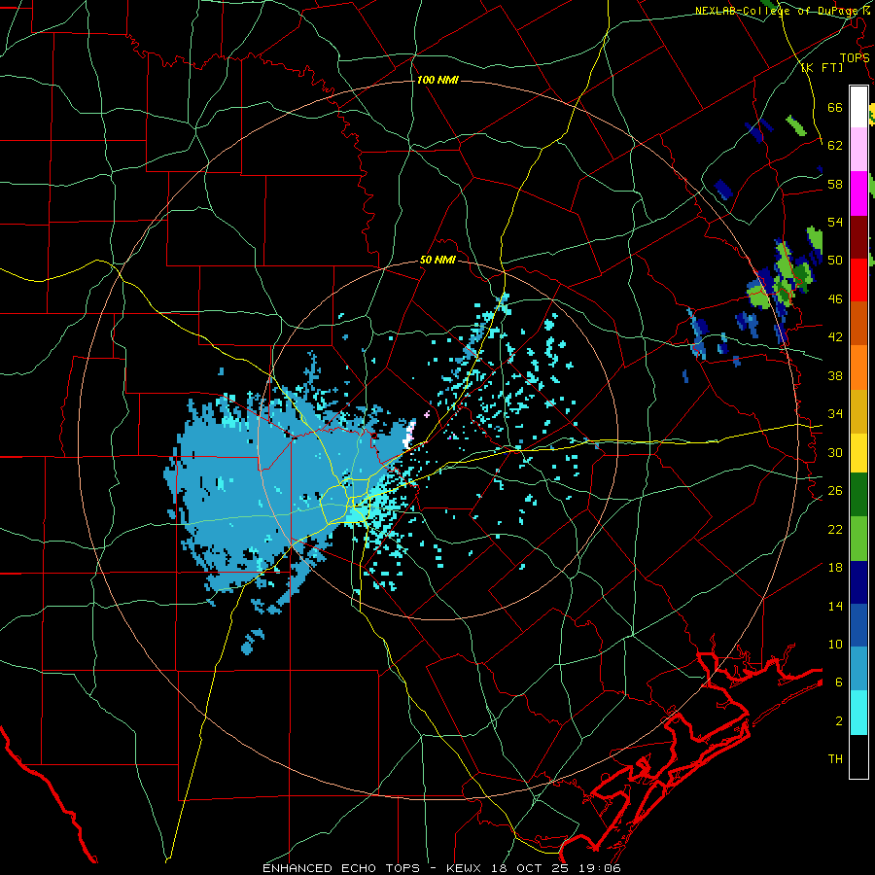Click the legend value 42
Screen dimensions: 875x875
pyautogui.click(x=835, y=337)
